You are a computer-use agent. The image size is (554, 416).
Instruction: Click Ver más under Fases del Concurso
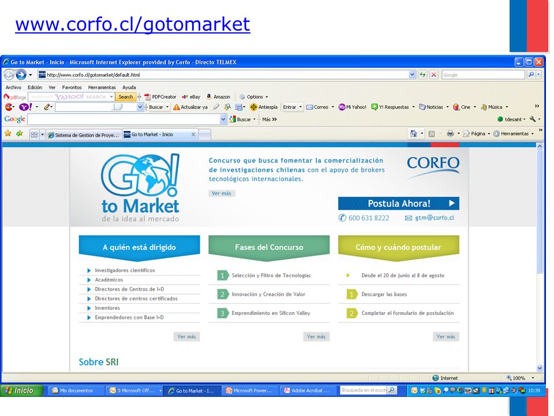[x=316, y=336]
